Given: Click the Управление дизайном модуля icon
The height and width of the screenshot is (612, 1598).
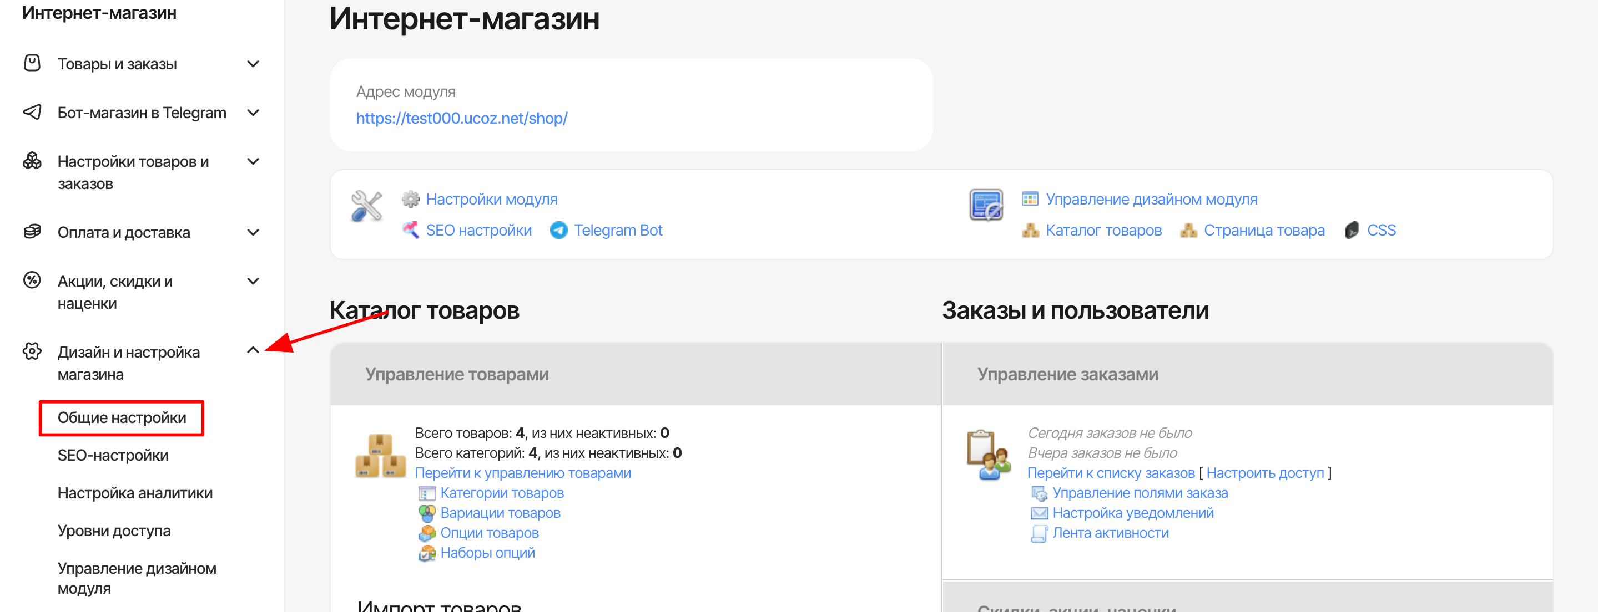Looking at the screenshot, I should [x=1030, y=200].
